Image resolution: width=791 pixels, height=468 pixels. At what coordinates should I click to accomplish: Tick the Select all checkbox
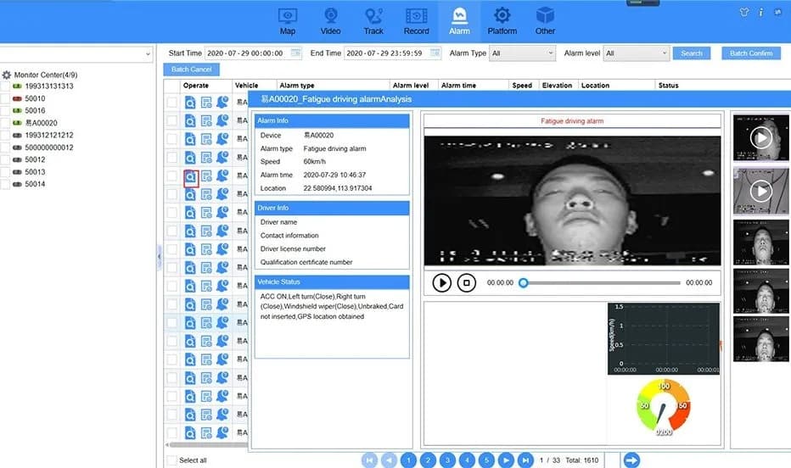[x=172, y=460]
